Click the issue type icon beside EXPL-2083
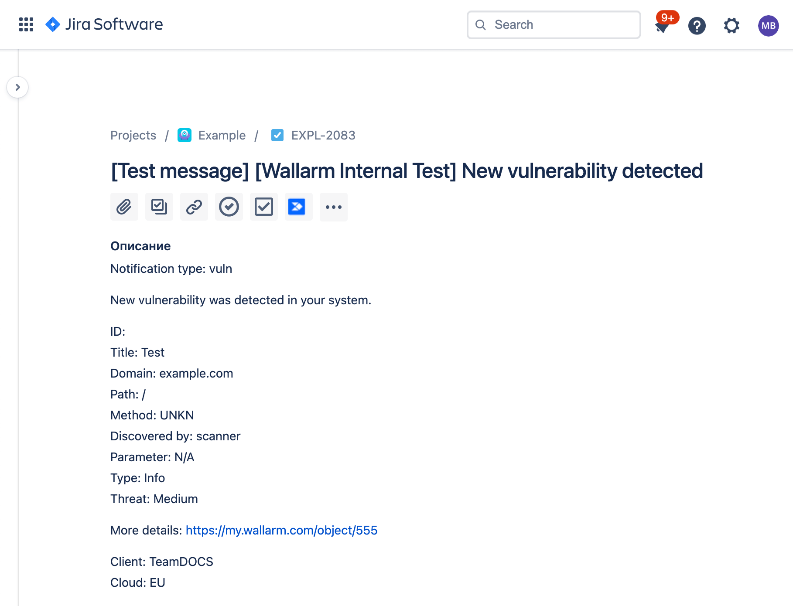 tap(277, 135)
